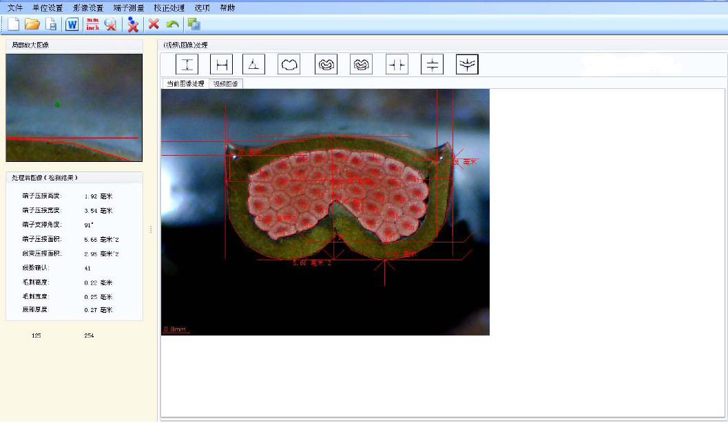Toggle the mm/inch unit icon
Viewport: 728px width, 423px height.
[x=92, y=25]
